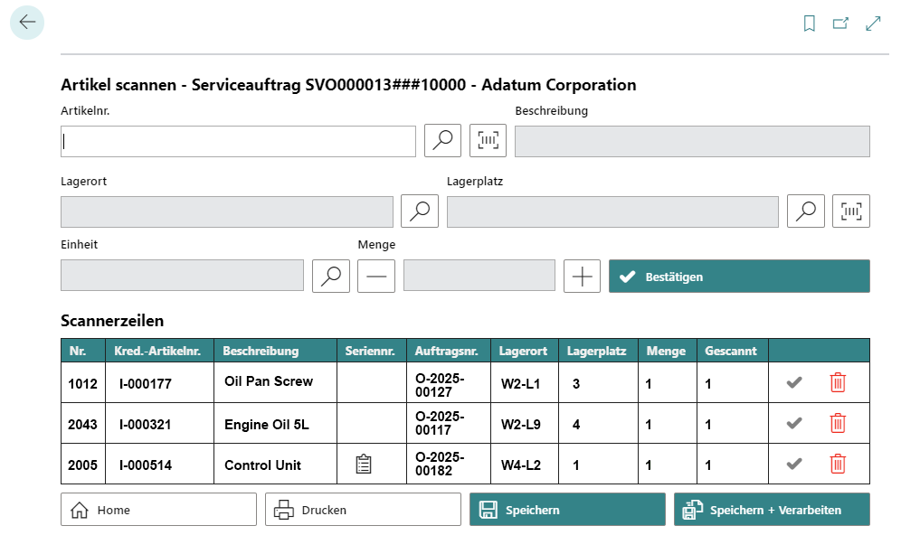Click the Gescannt column header

coord(733,351)
